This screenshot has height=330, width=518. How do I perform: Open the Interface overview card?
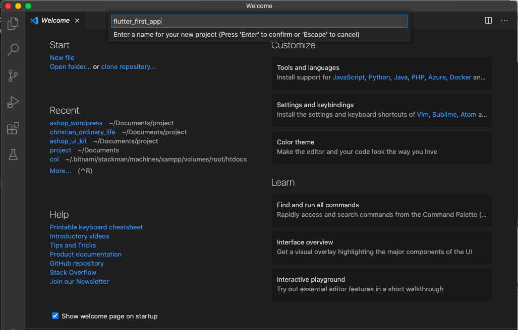[382, 247]
